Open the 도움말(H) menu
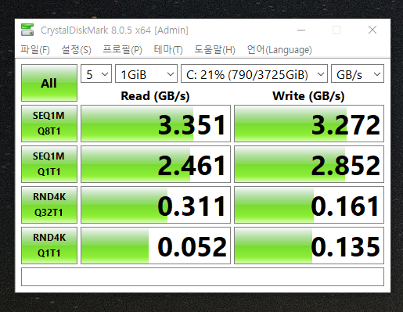Screen dimensions: 403x312 pyautogui.click(x=214, y=49)
